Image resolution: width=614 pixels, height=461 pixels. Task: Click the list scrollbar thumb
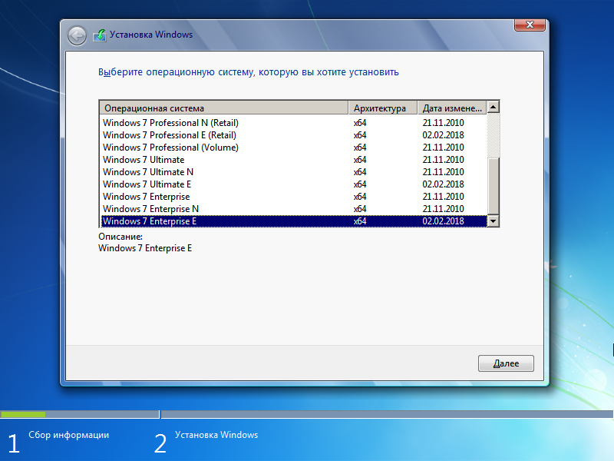pos(493,186)
